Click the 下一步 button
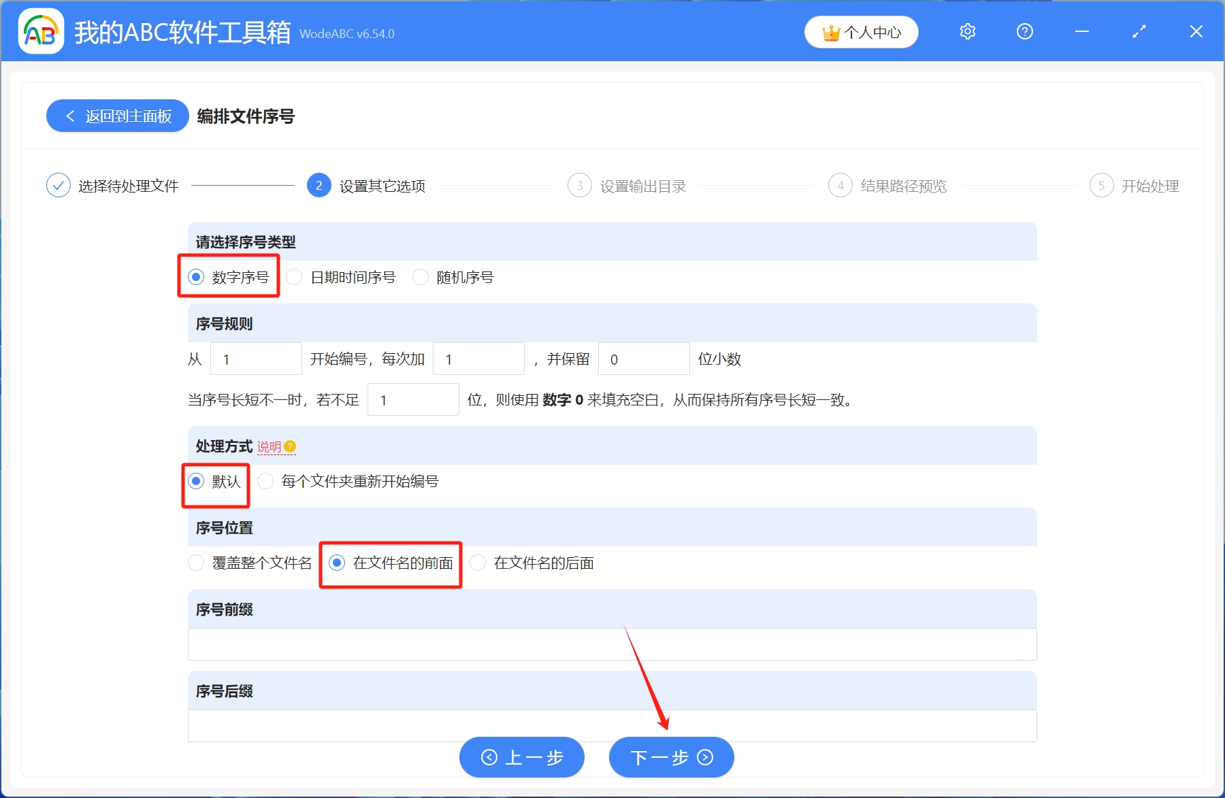Viewport: 1225px width, 798px height. tap(670, 757)
